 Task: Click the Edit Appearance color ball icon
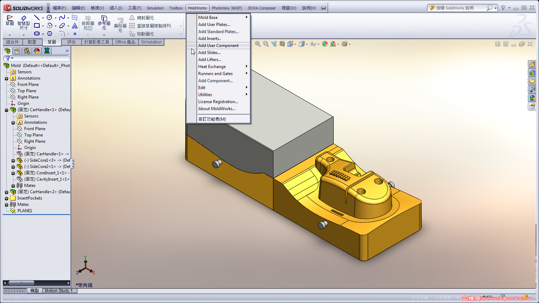325,44
